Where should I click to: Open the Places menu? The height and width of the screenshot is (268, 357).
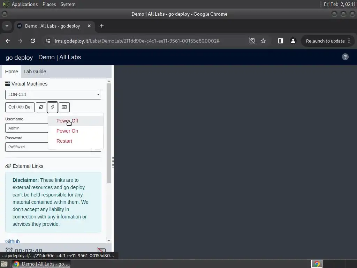[49, 4]
